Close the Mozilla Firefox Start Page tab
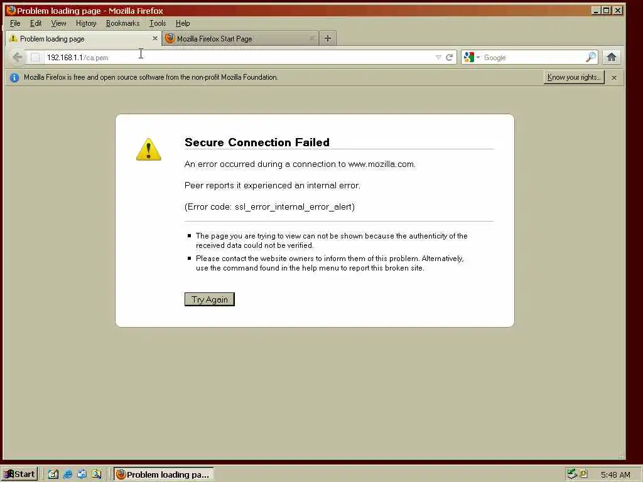Screen dimensions: 643x482 [x=312, y=38]
